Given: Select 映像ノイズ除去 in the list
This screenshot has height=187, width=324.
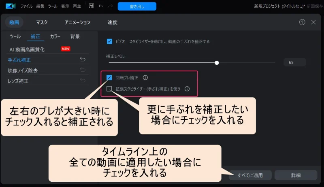Looking at the screenshot, I should point(23,70).
